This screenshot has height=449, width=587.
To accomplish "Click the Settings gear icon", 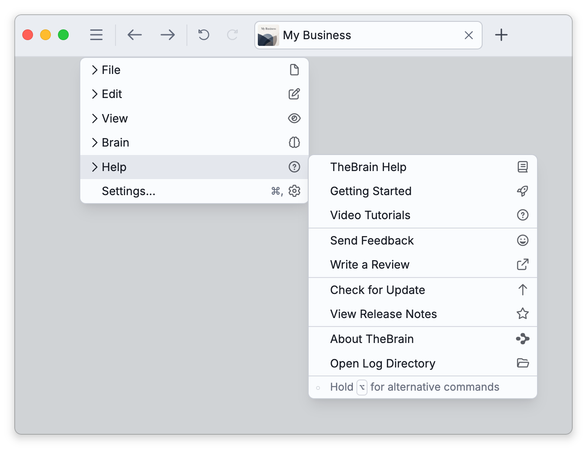I will 294,191.
